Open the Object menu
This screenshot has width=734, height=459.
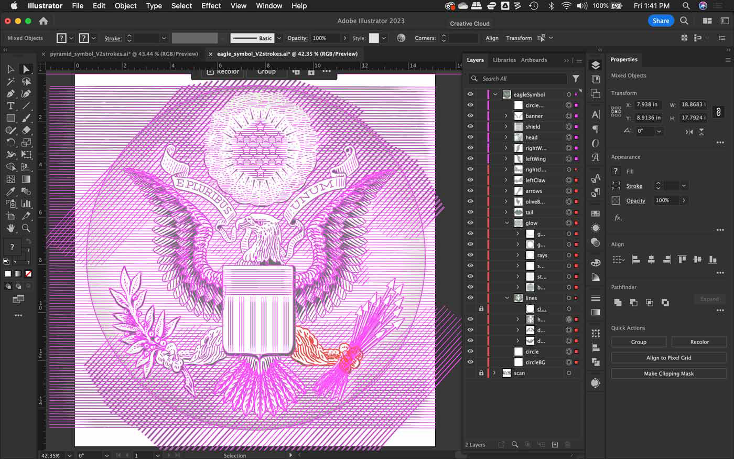coord(125,6)
